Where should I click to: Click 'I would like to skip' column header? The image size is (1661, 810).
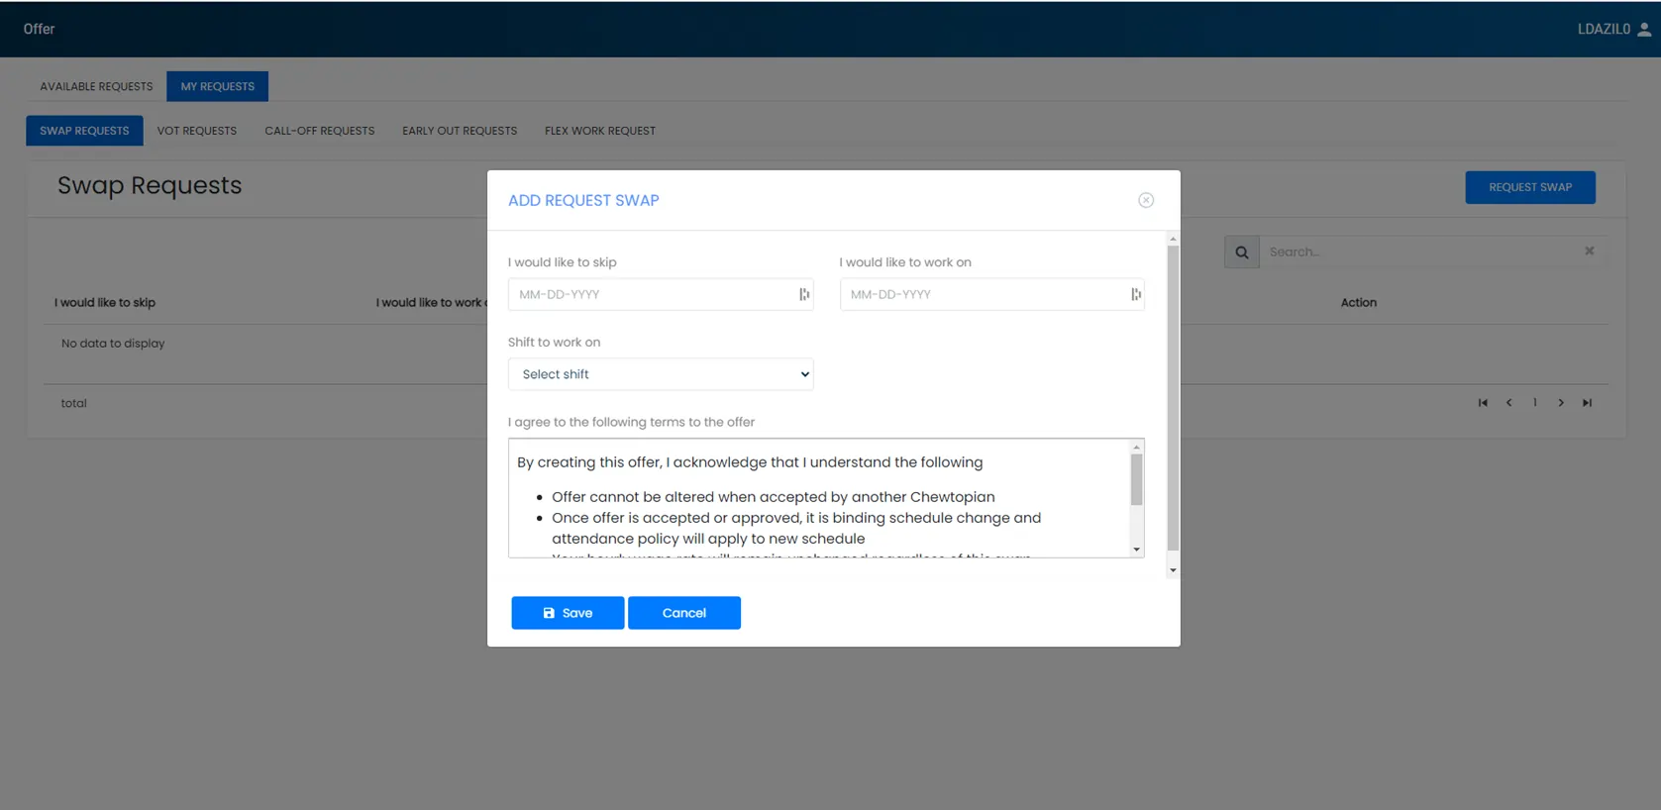105,303
